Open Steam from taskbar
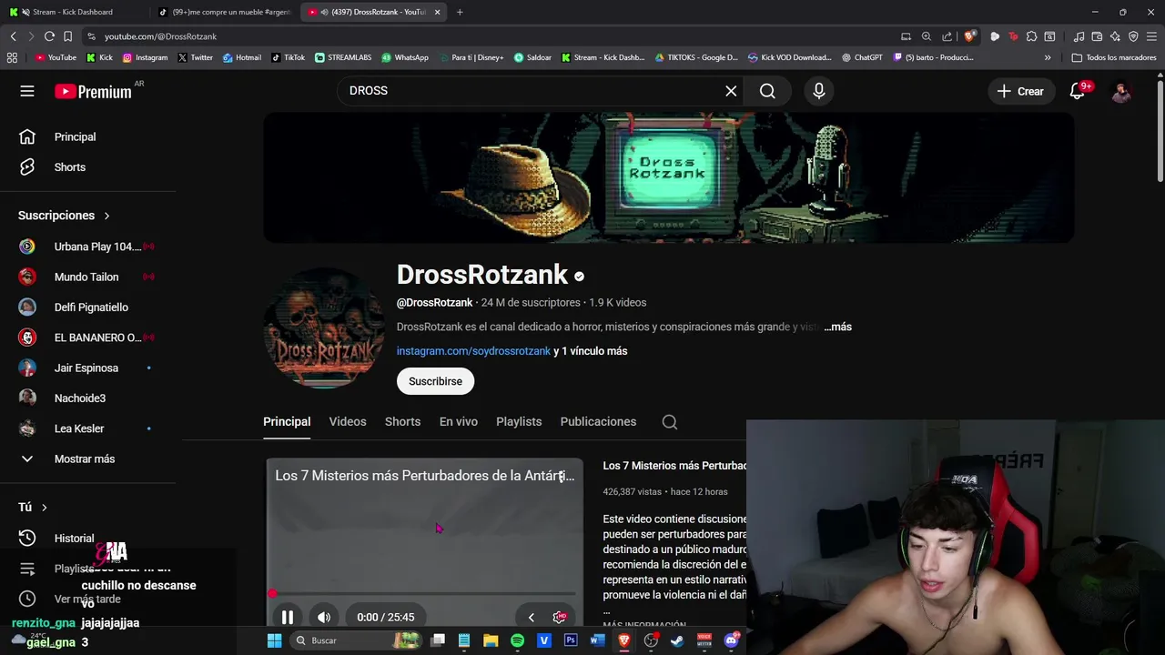The image size is (1165, 655). point(677,640)
